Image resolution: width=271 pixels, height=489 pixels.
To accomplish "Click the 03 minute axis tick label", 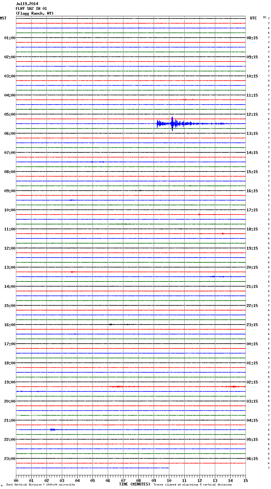I will (x=62, y=480).
